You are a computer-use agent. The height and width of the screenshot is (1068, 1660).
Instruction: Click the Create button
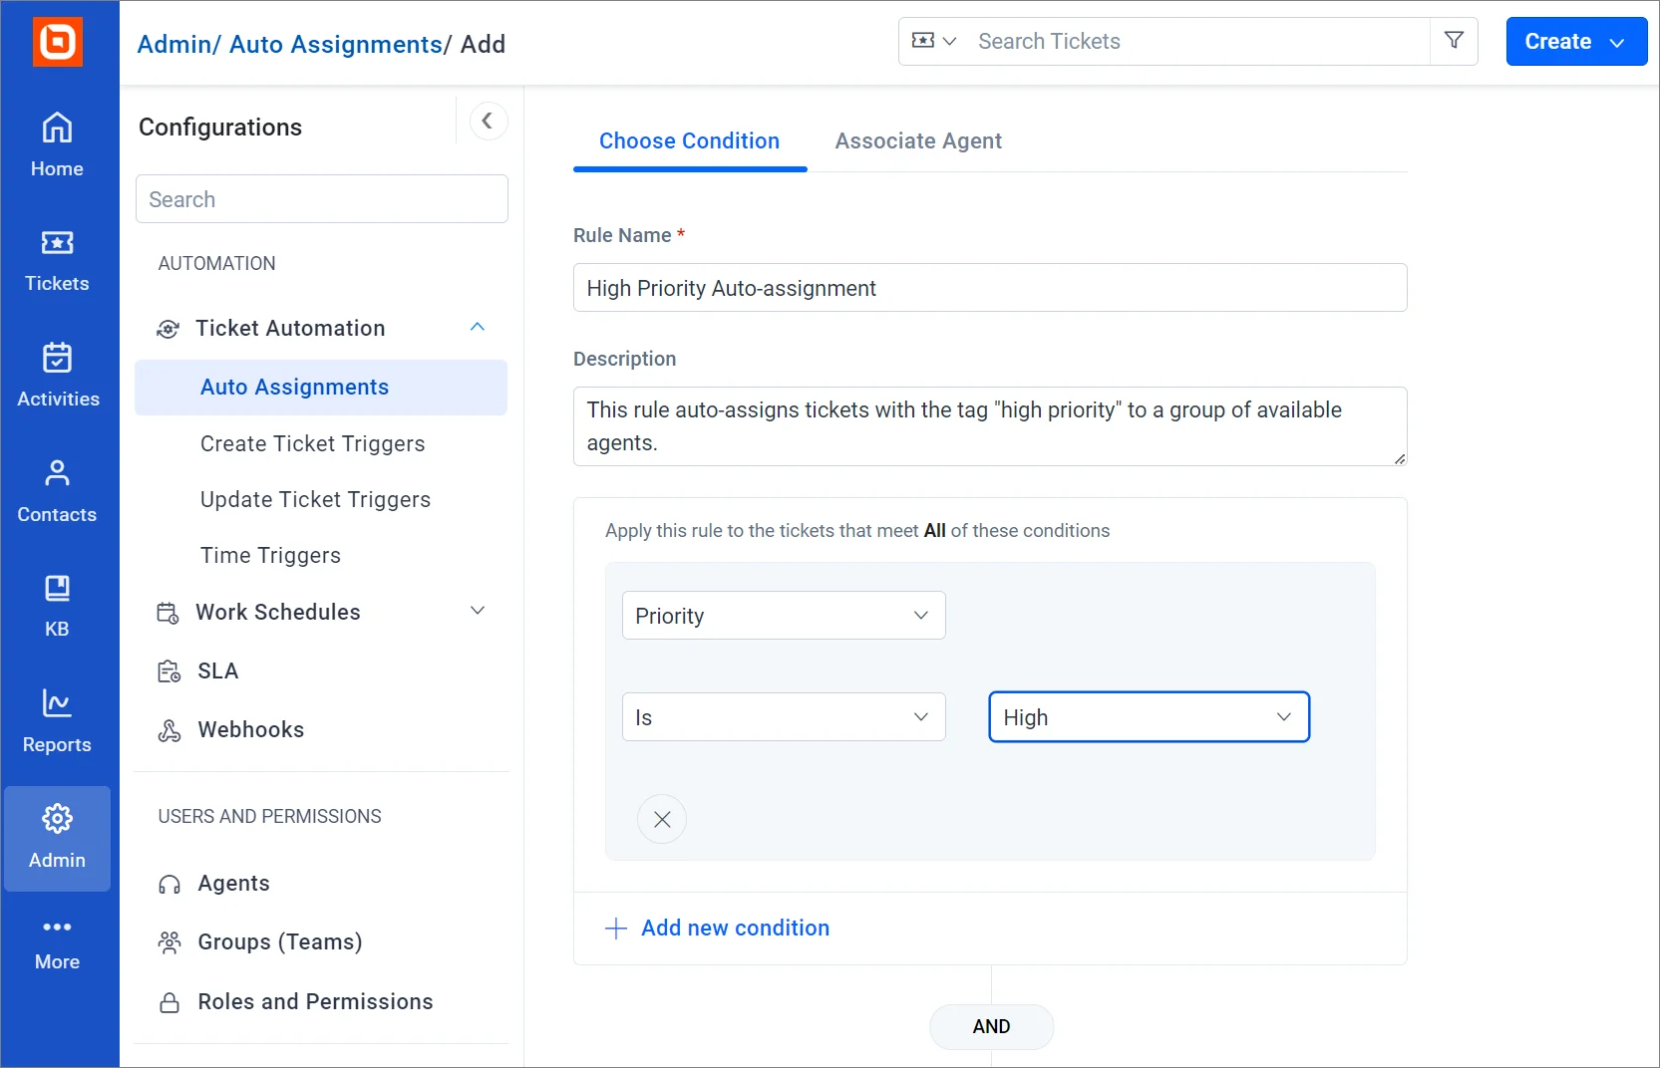point(1575,42)
